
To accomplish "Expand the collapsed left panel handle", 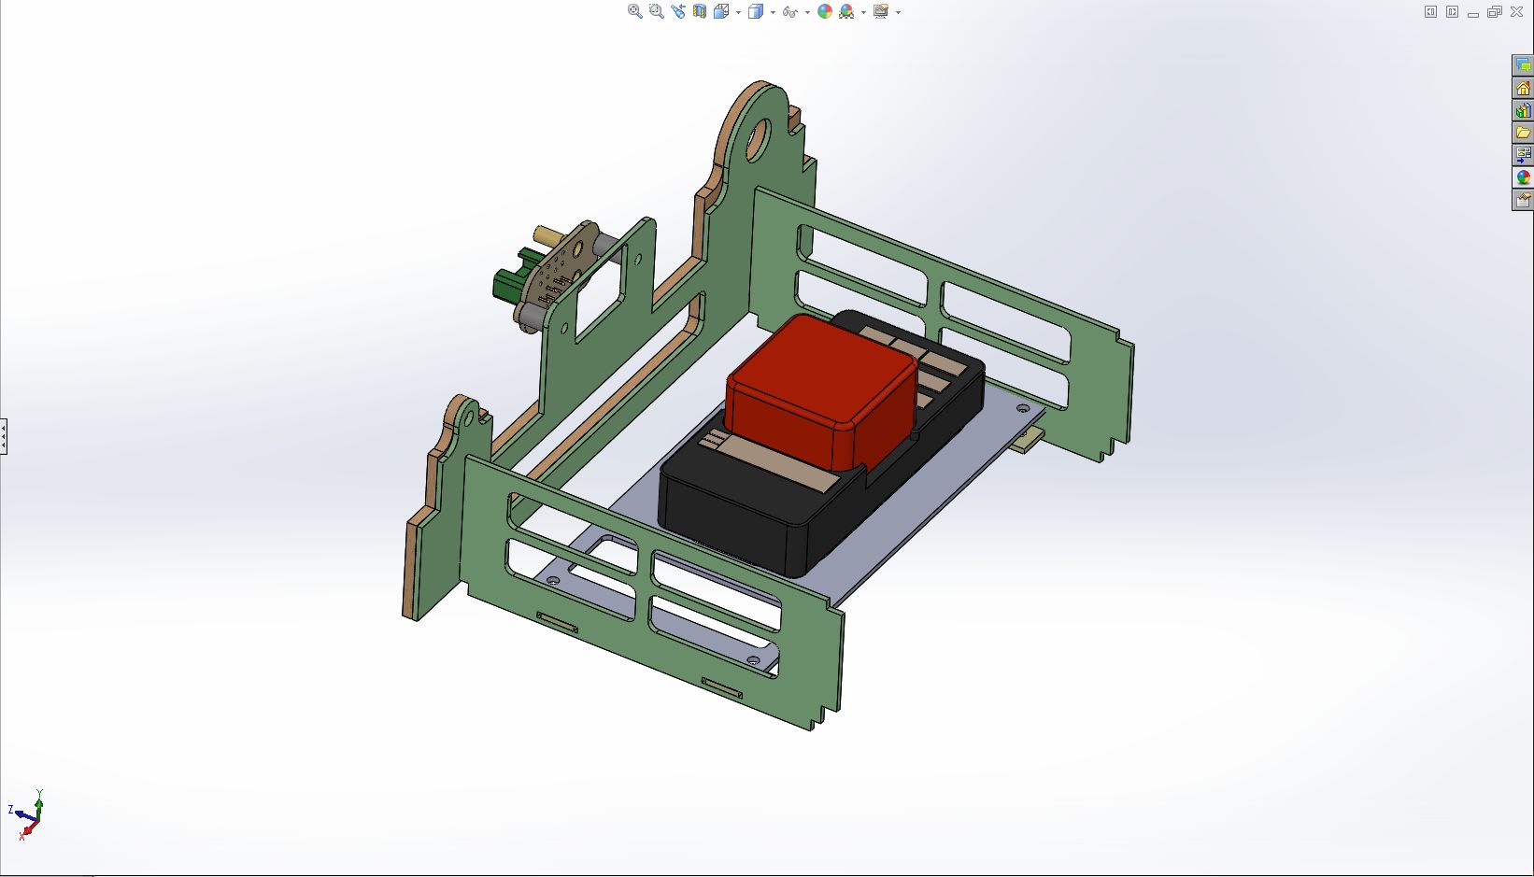I will click(x=4, y=436).
